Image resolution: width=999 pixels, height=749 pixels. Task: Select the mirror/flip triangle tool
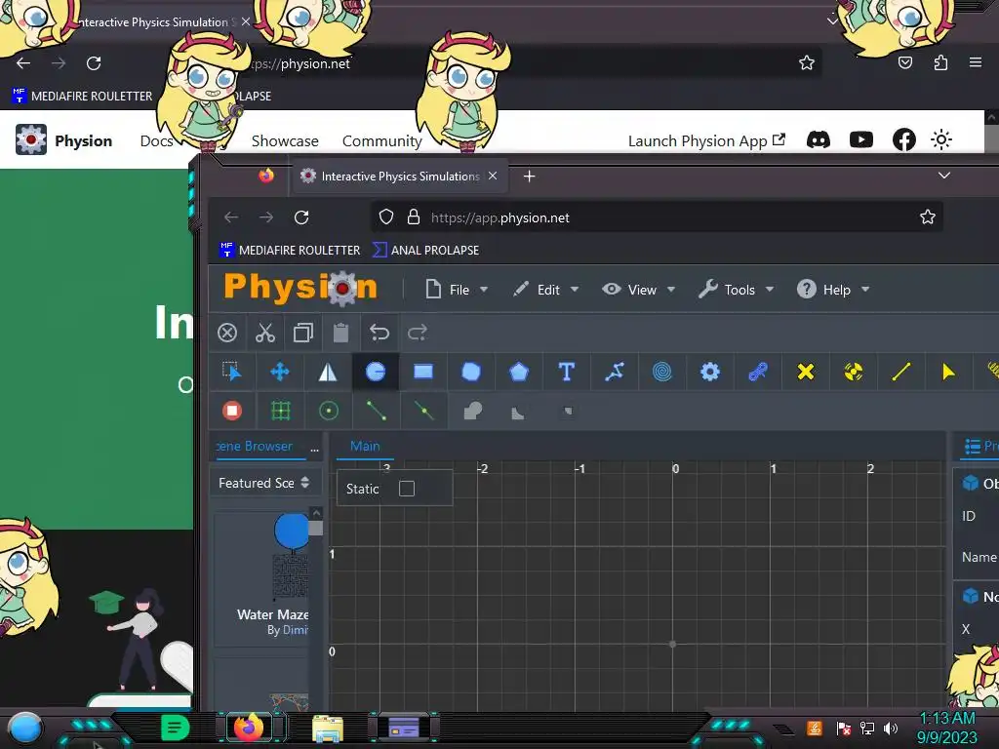328,372
